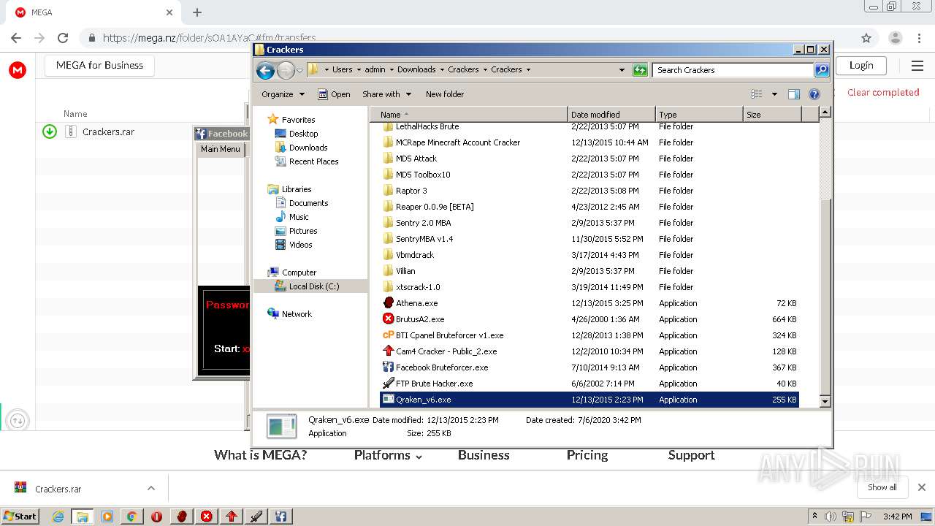Click the Explorer help question mark icon
Viewport: 935px width, 526px height.
[x=814, y=94]
